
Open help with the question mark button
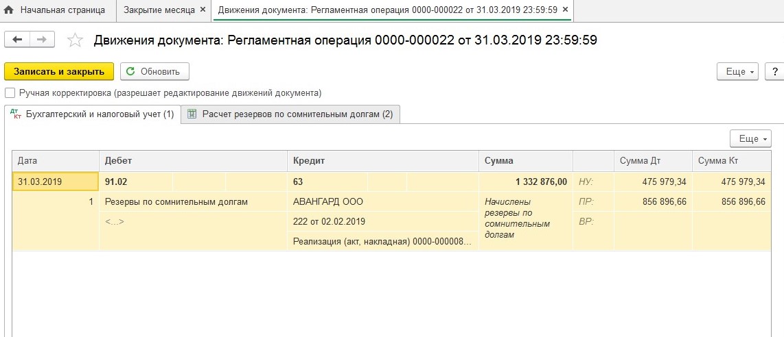pos(774,71)
